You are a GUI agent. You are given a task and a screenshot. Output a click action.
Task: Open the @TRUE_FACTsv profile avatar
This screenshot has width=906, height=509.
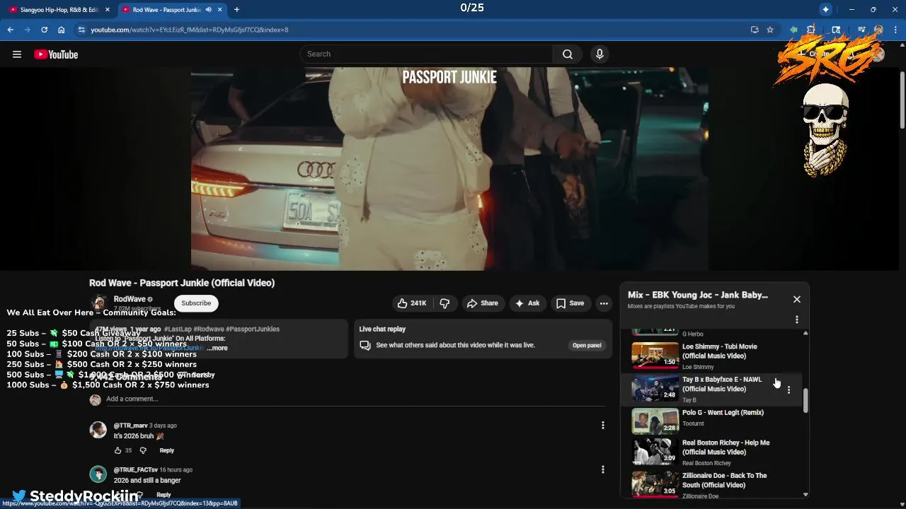(98, 474)
